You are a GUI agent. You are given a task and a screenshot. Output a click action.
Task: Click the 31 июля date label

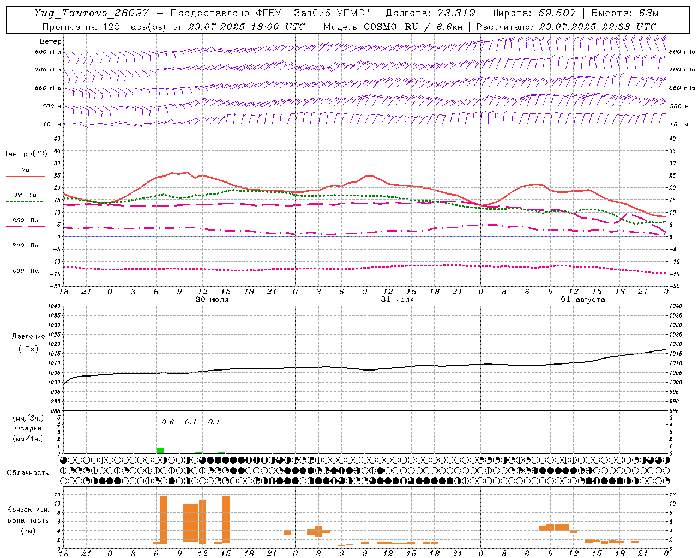coord(397,300)
